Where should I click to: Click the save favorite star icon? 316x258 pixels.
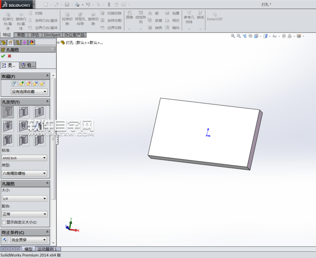[x=35, y=83]
